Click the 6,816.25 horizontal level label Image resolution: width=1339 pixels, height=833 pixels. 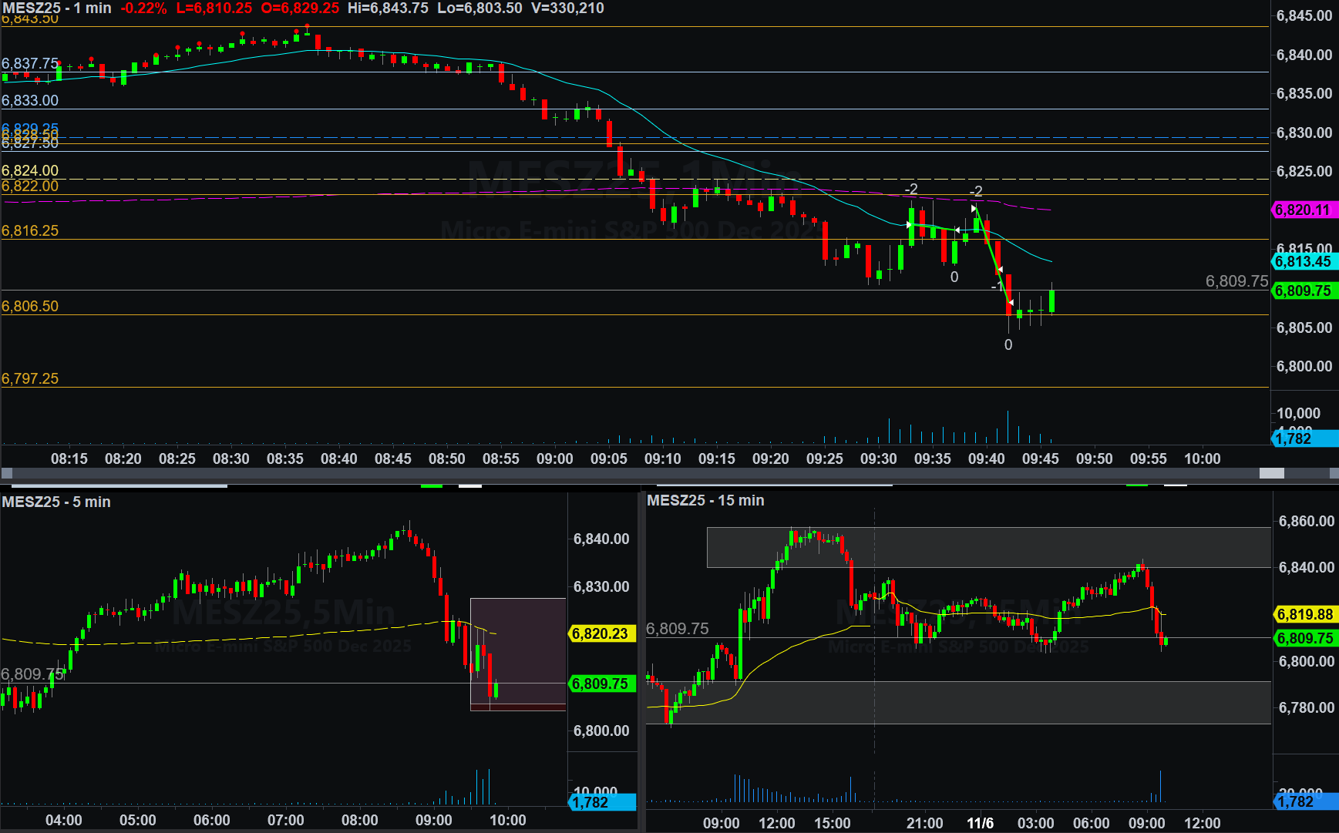pyautogui.click(x=30, y=230)
